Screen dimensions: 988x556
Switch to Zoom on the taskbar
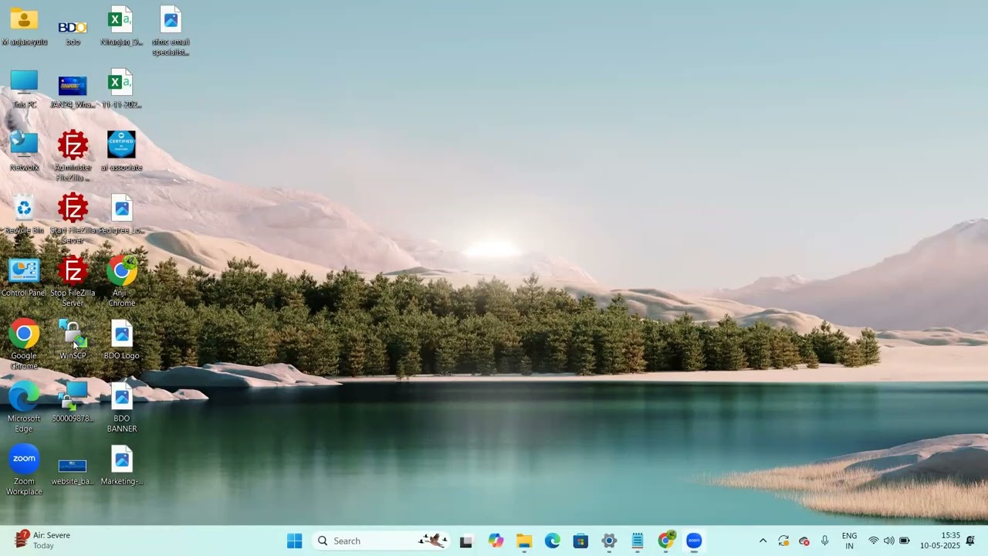pyautogui.click(x=694, y=541)
